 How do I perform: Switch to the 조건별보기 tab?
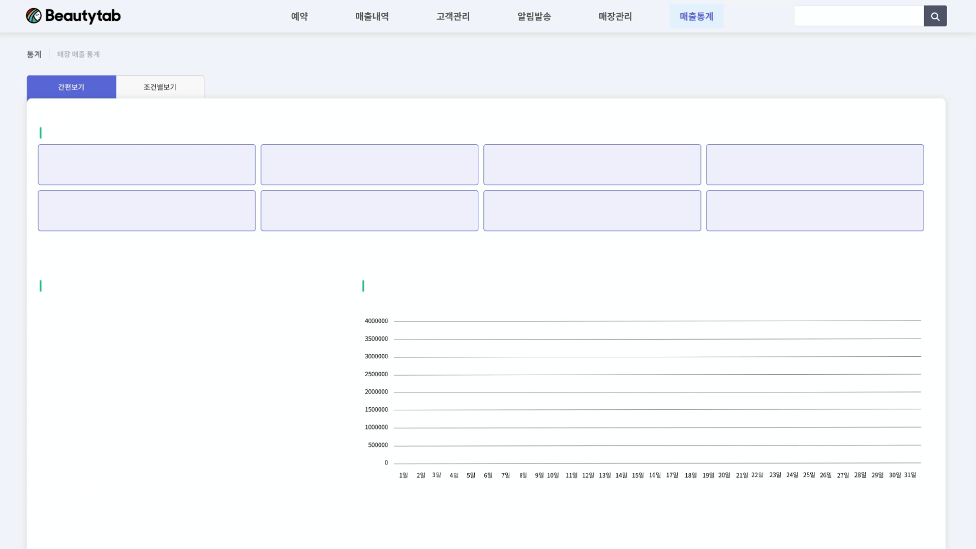point(160,87)
